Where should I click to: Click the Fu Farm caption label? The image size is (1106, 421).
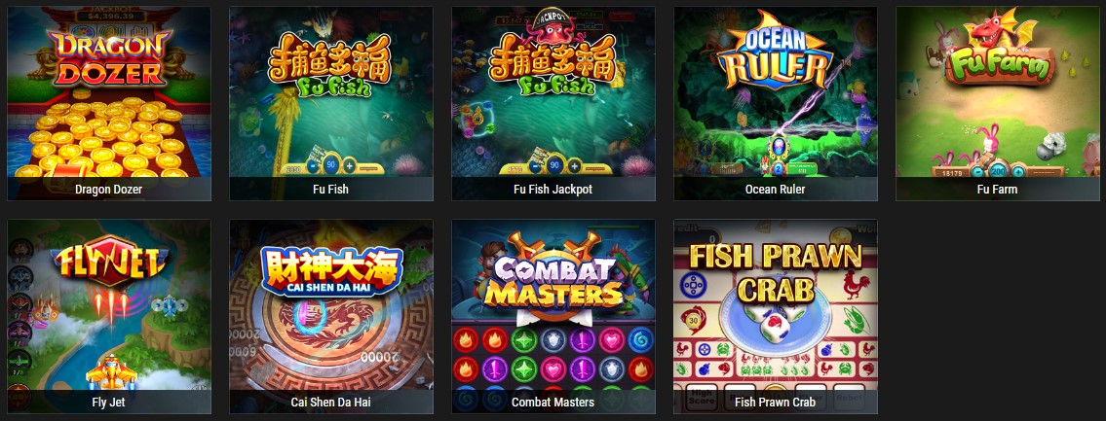coord(998,190)
